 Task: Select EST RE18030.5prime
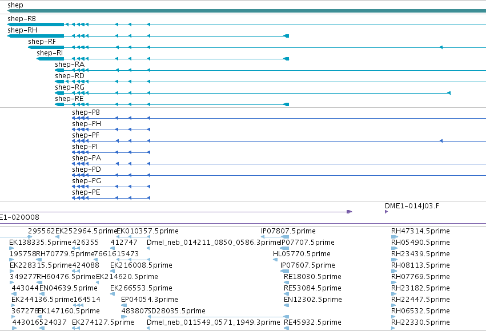[x=313, y=277]
